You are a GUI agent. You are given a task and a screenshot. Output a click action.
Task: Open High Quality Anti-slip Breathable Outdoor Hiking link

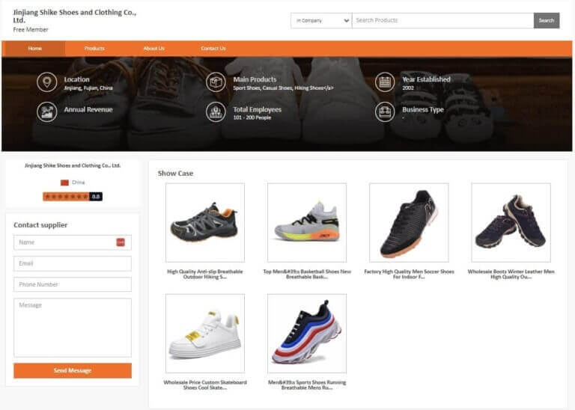click(x=205, y=274)
